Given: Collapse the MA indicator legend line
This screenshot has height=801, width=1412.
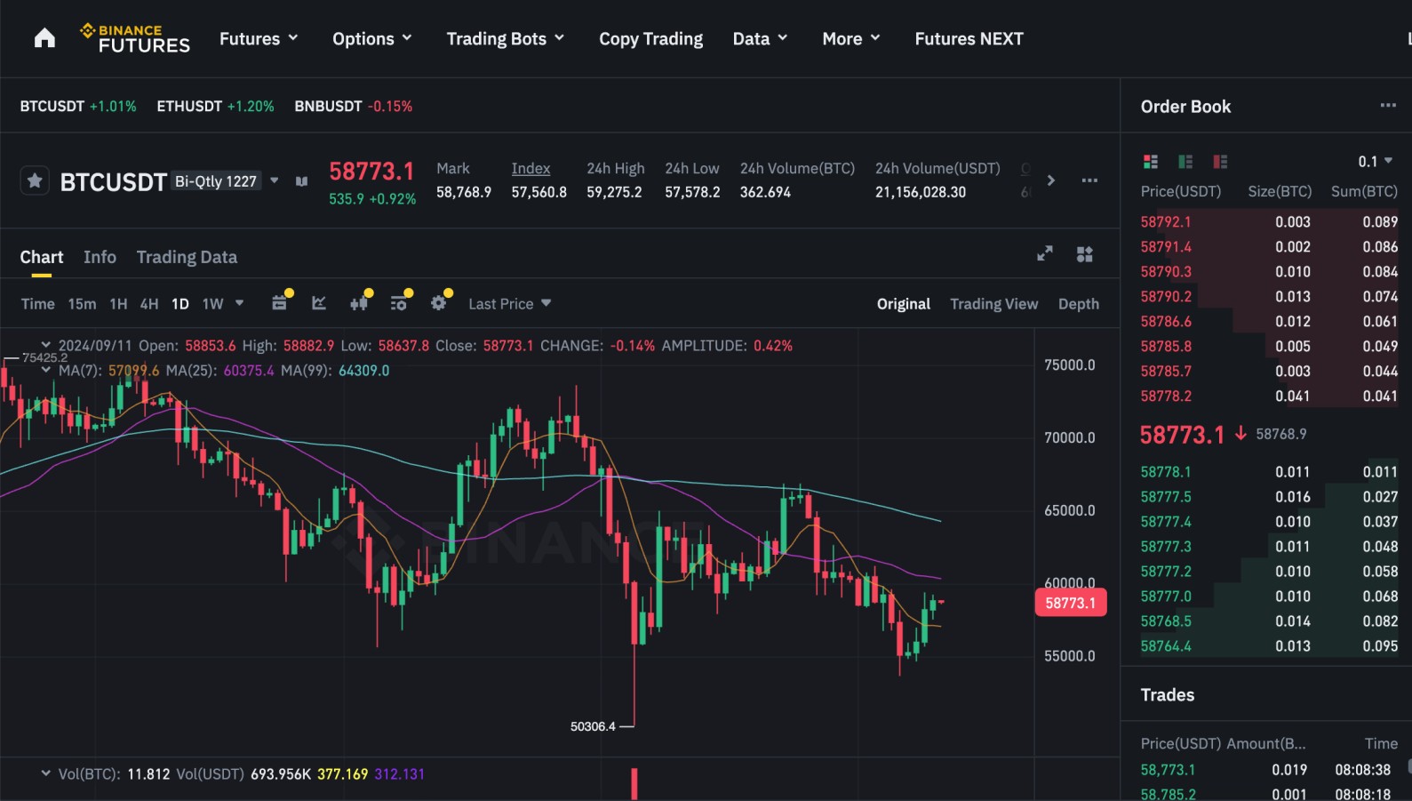Looking at the screenshot, I should pos(46,370).
